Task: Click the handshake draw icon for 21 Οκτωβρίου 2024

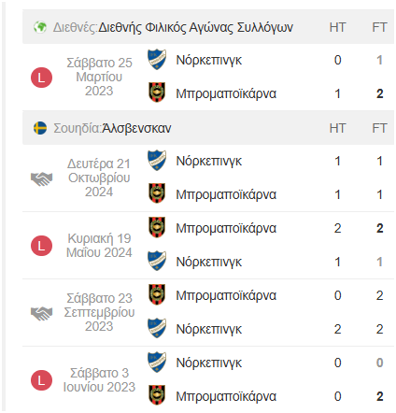Action: coord(41,178)
